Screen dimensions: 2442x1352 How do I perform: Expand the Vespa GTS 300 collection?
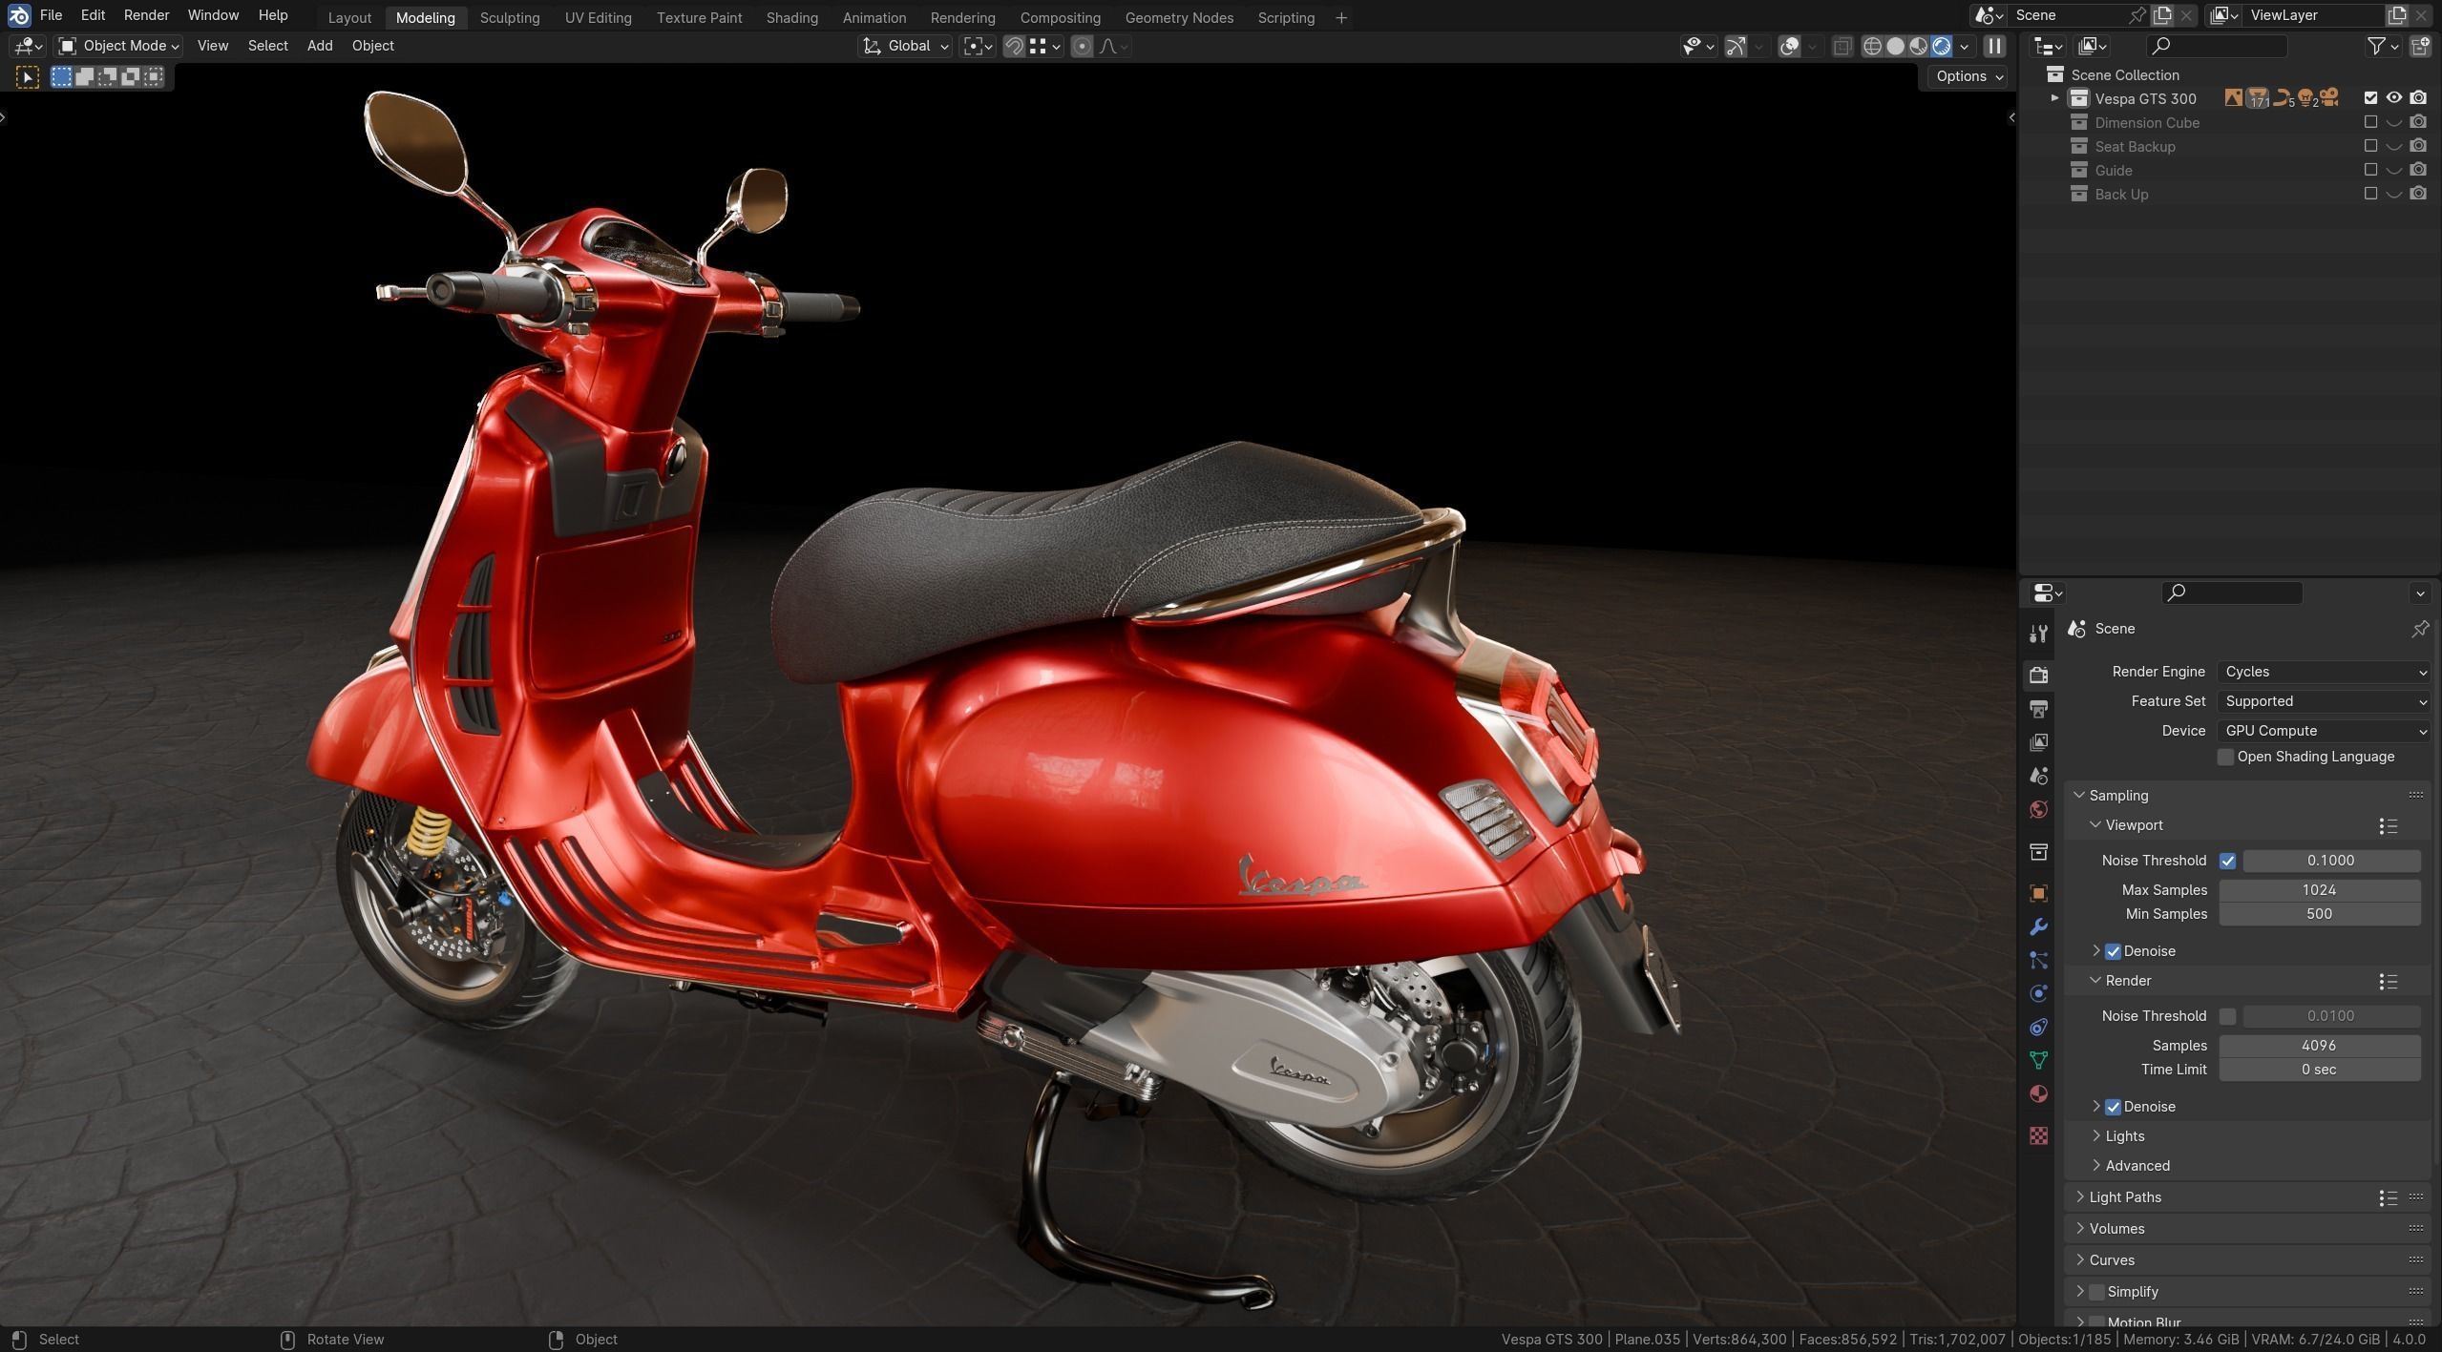click(x=2054, y=98)
